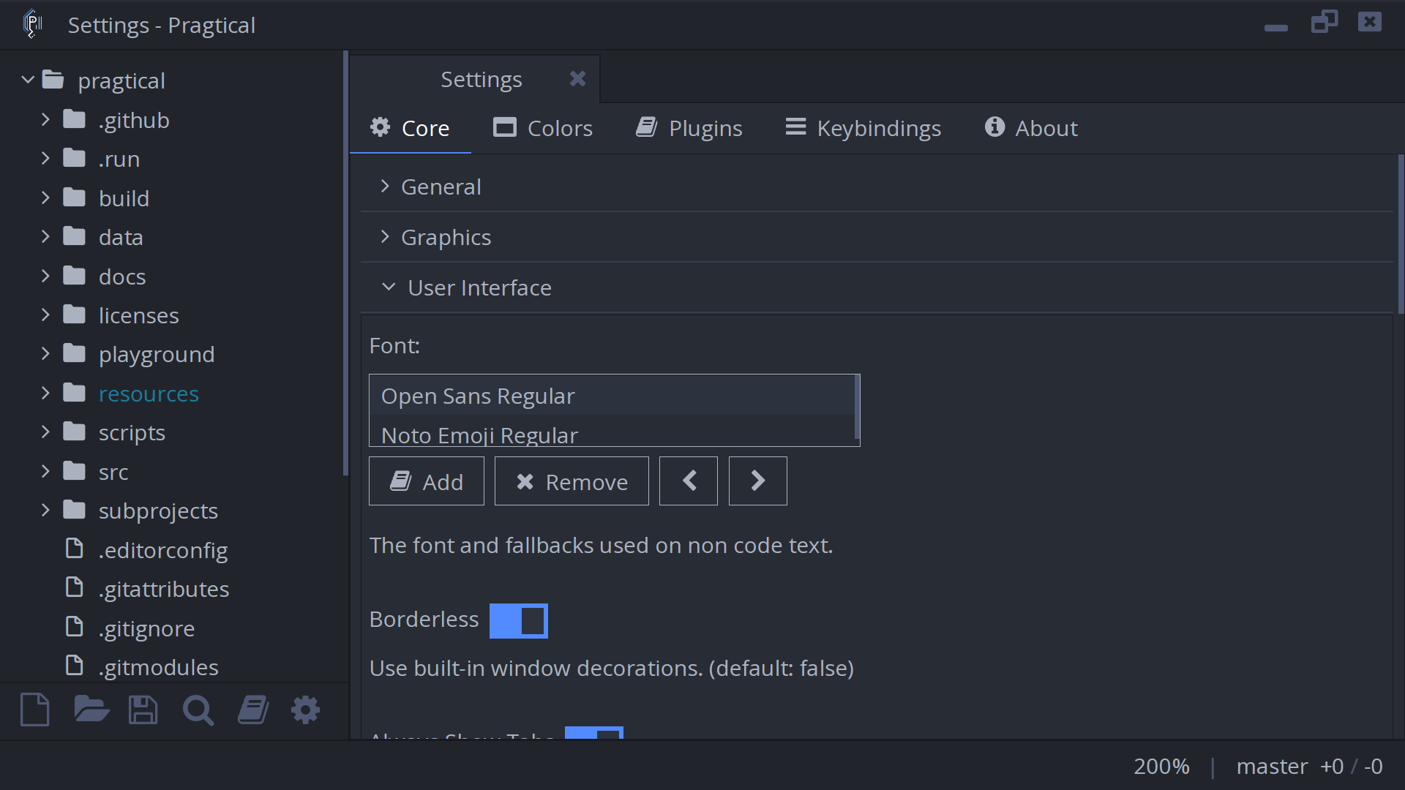Click the built-in window decorations description
This screenshot has height=790, width=1405.
click(x=611, y=669)
